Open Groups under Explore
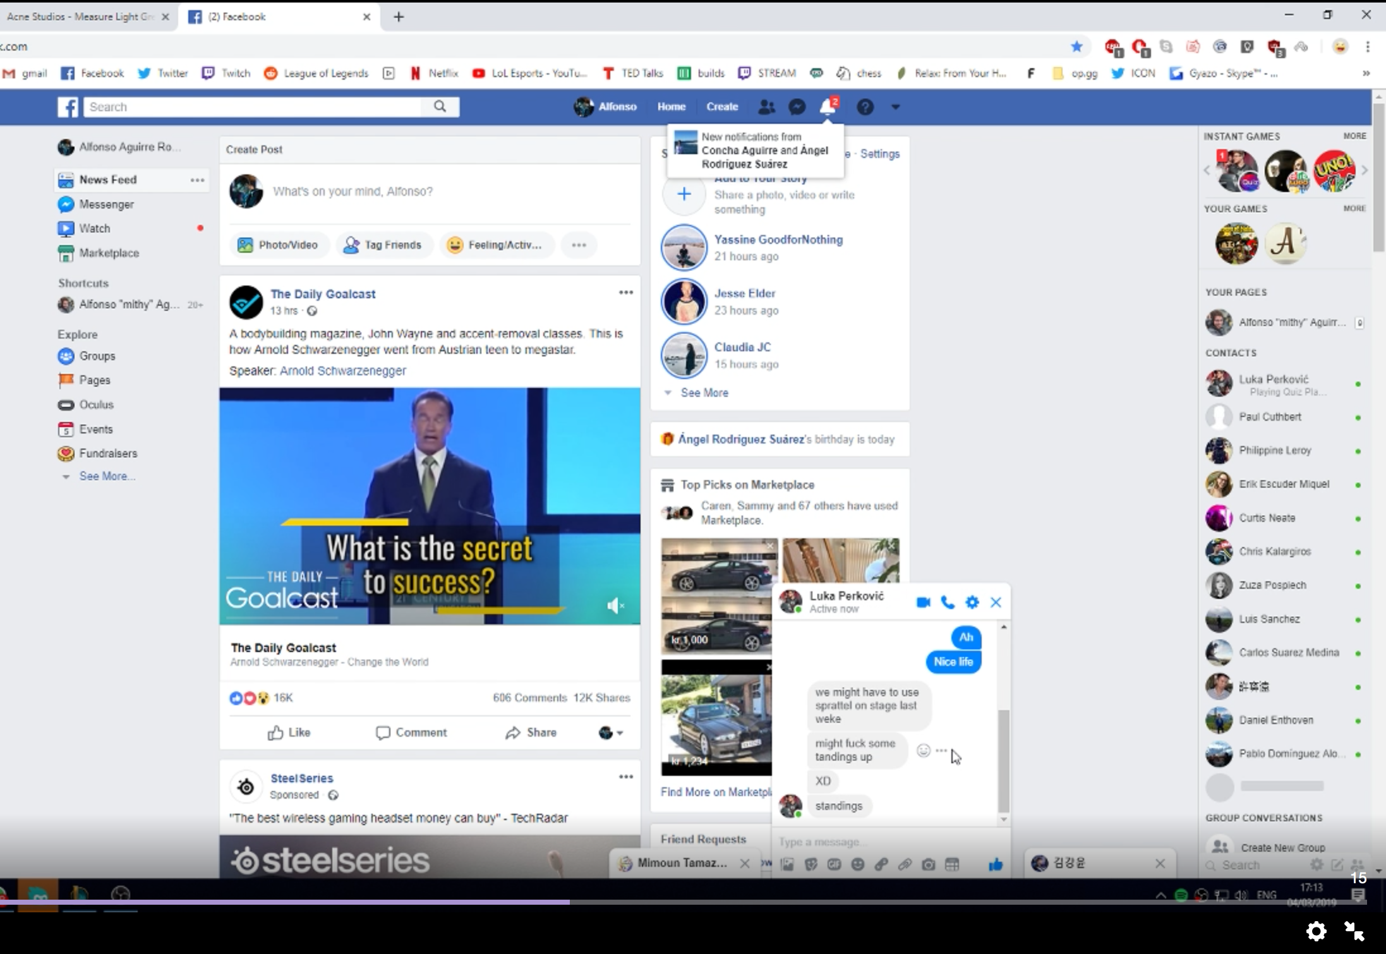Screen dimensions: 1386x954 (97, 356)
